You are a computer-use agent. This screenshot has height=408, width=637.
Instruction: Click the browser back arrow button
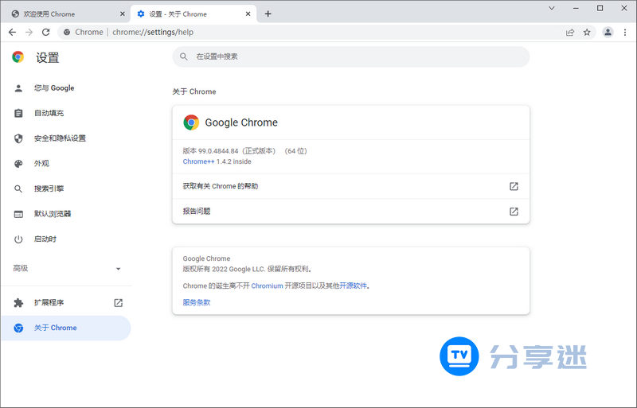coord(12,32)
